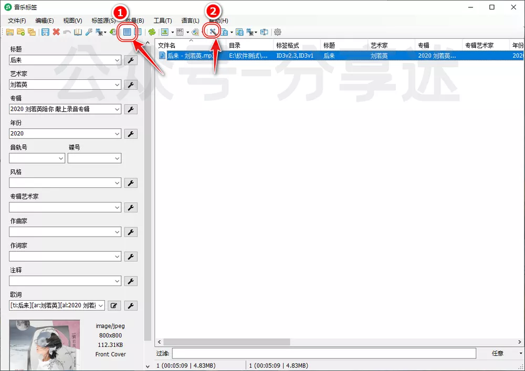Viewport: 525px width, 371px height.
Task: Click the red X delete icon
Action: coord(56,32)
